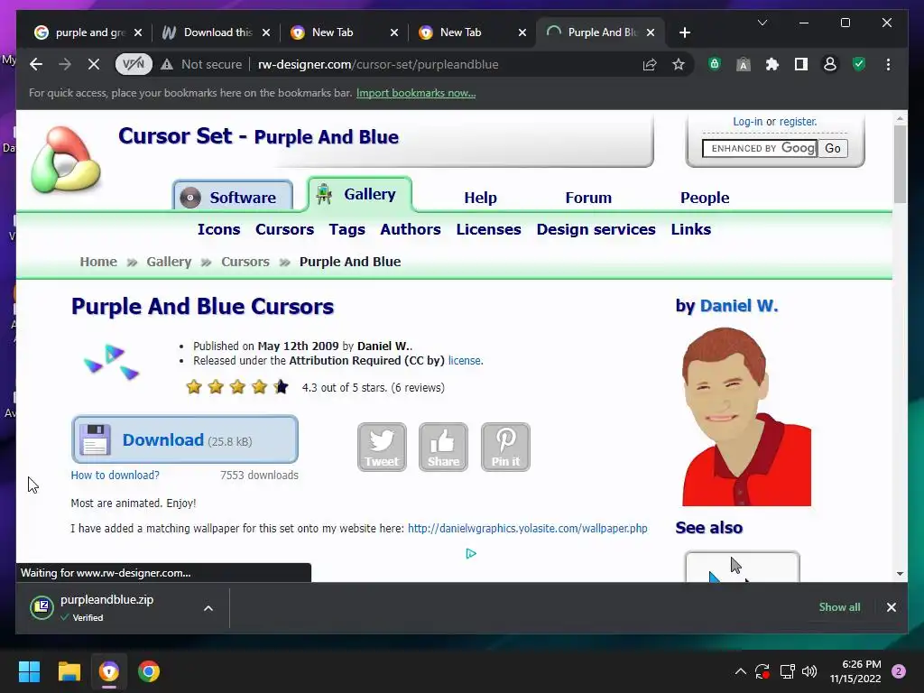This screenshot has height=693, width=924.
Task: Open the 'How to download?' link
Action: tap(115, 475)
